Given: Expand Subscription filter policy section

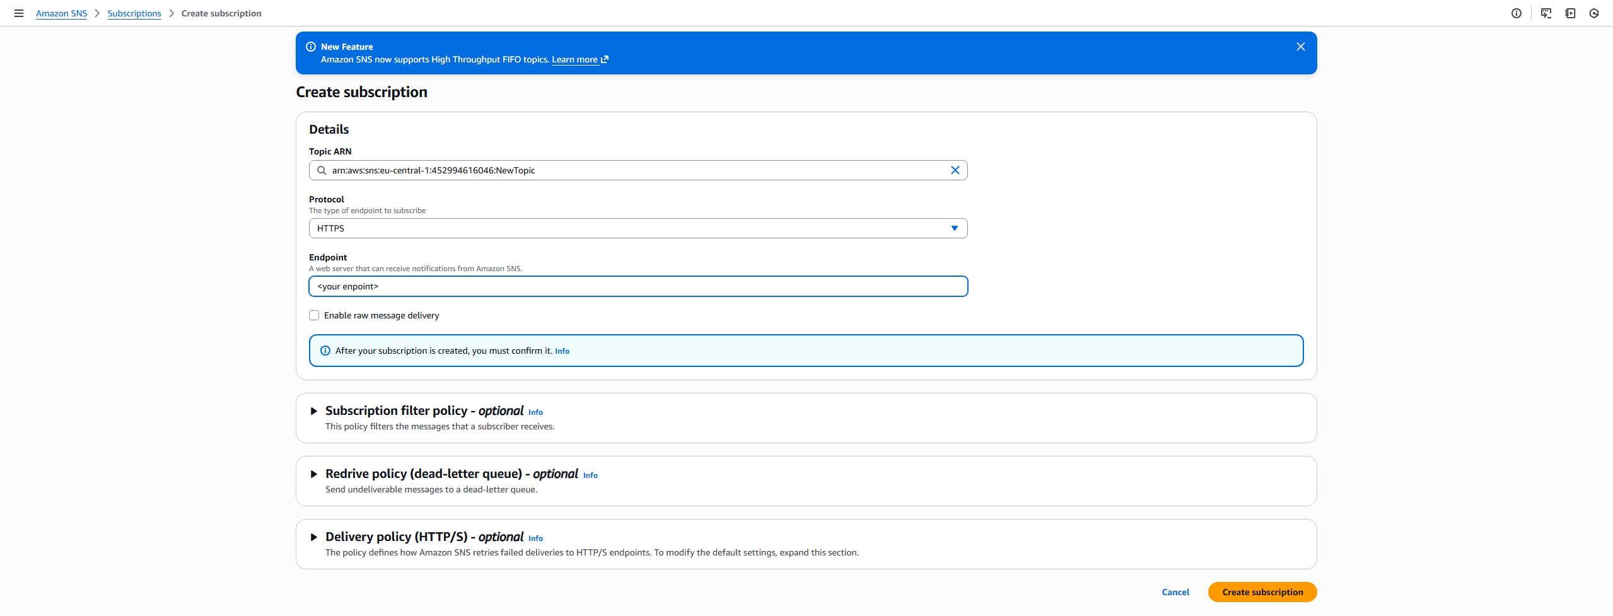Looking at the screenshot, I should click(313, 411).
